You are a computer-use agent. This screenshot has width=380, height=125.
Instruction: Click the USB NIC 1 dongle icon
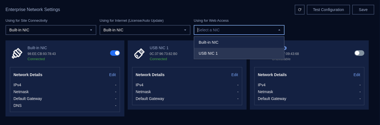point(139,53)
